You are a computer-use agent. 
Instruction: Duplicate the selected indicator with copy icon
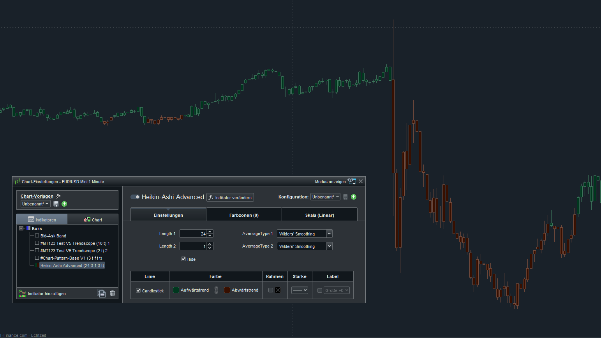pos(101,293)
